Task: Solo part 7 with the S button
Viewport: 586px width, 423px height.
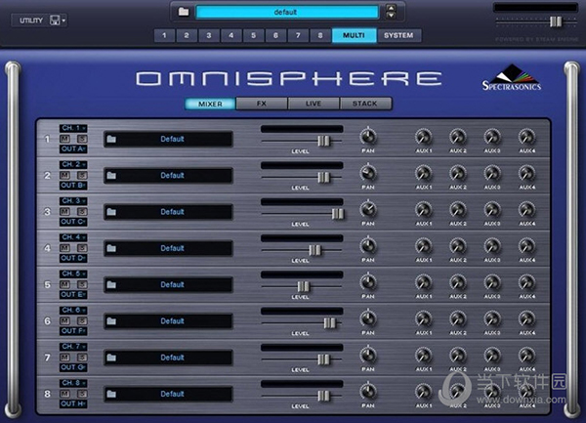Action: click(x=82, y=358)
